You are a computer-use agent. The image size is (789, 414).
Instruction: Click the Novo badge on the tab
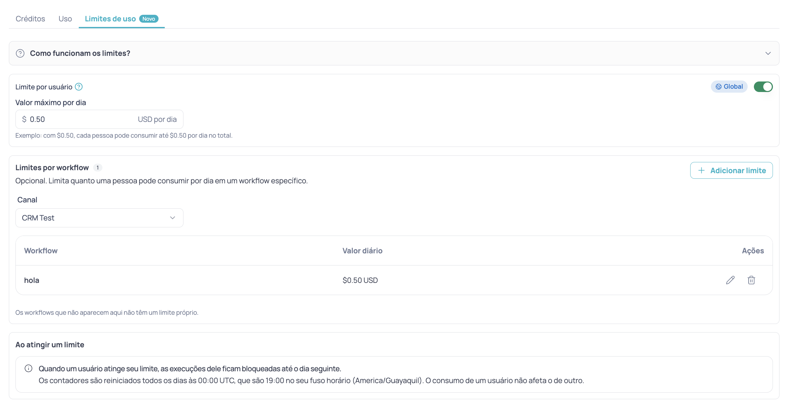(149, 19)
